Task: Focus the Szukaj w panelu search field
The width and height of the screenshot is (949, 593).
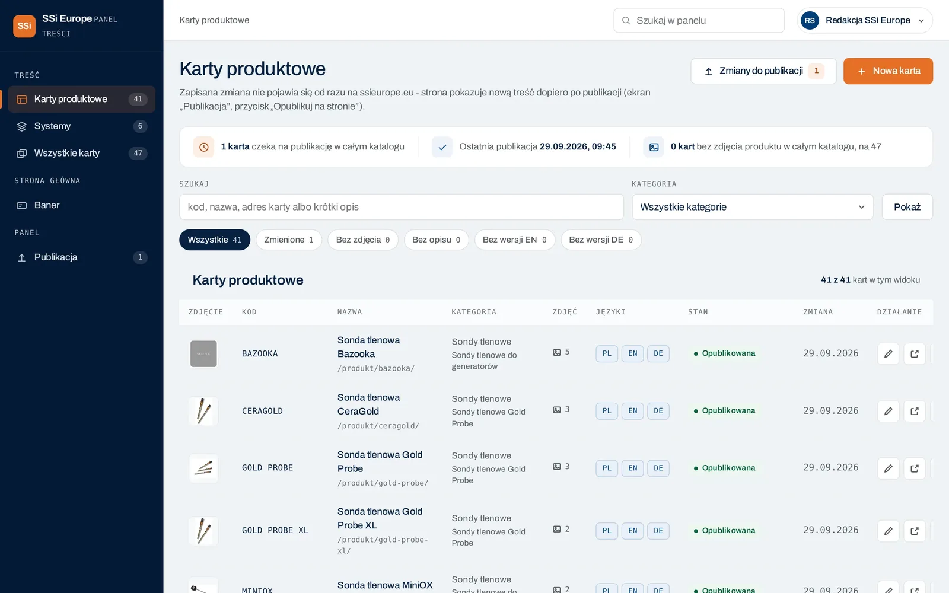Action: click(699, 20)
